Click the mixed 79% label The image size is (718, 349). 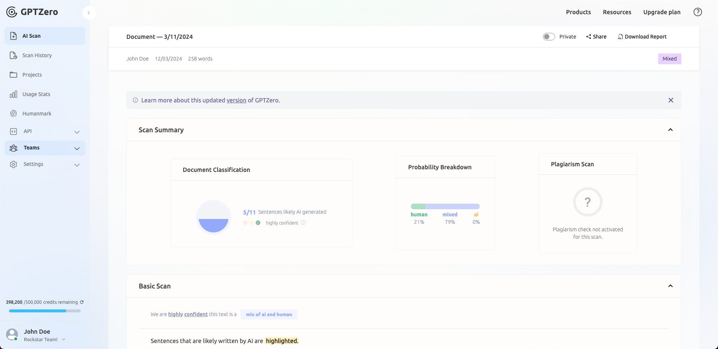(450, 218)
